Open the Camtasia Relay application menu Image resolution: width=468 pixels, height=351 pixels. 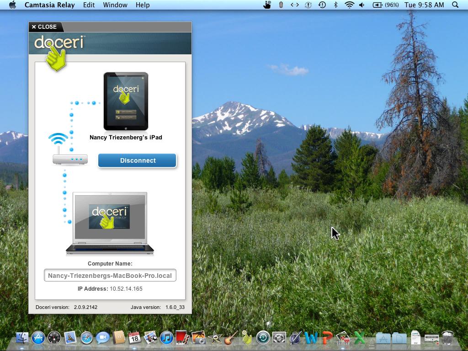[49, 5]
